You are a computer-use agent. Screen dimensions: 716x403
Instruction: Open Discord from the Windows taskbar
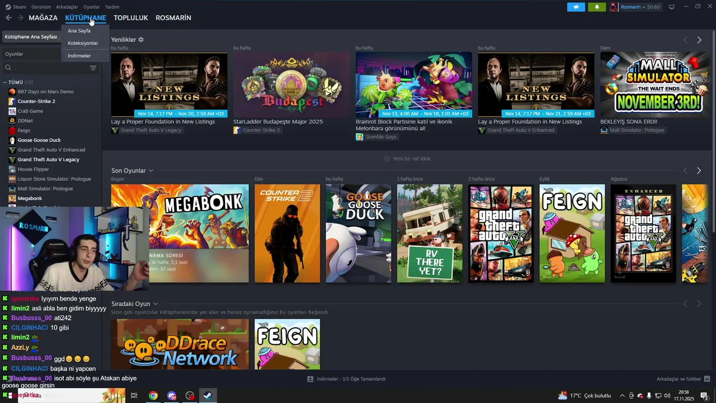pos(172,396)
